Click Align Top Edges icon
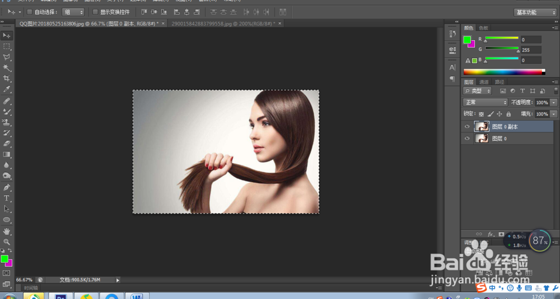This screenshot has height=299, width=560. click(144, 12)
